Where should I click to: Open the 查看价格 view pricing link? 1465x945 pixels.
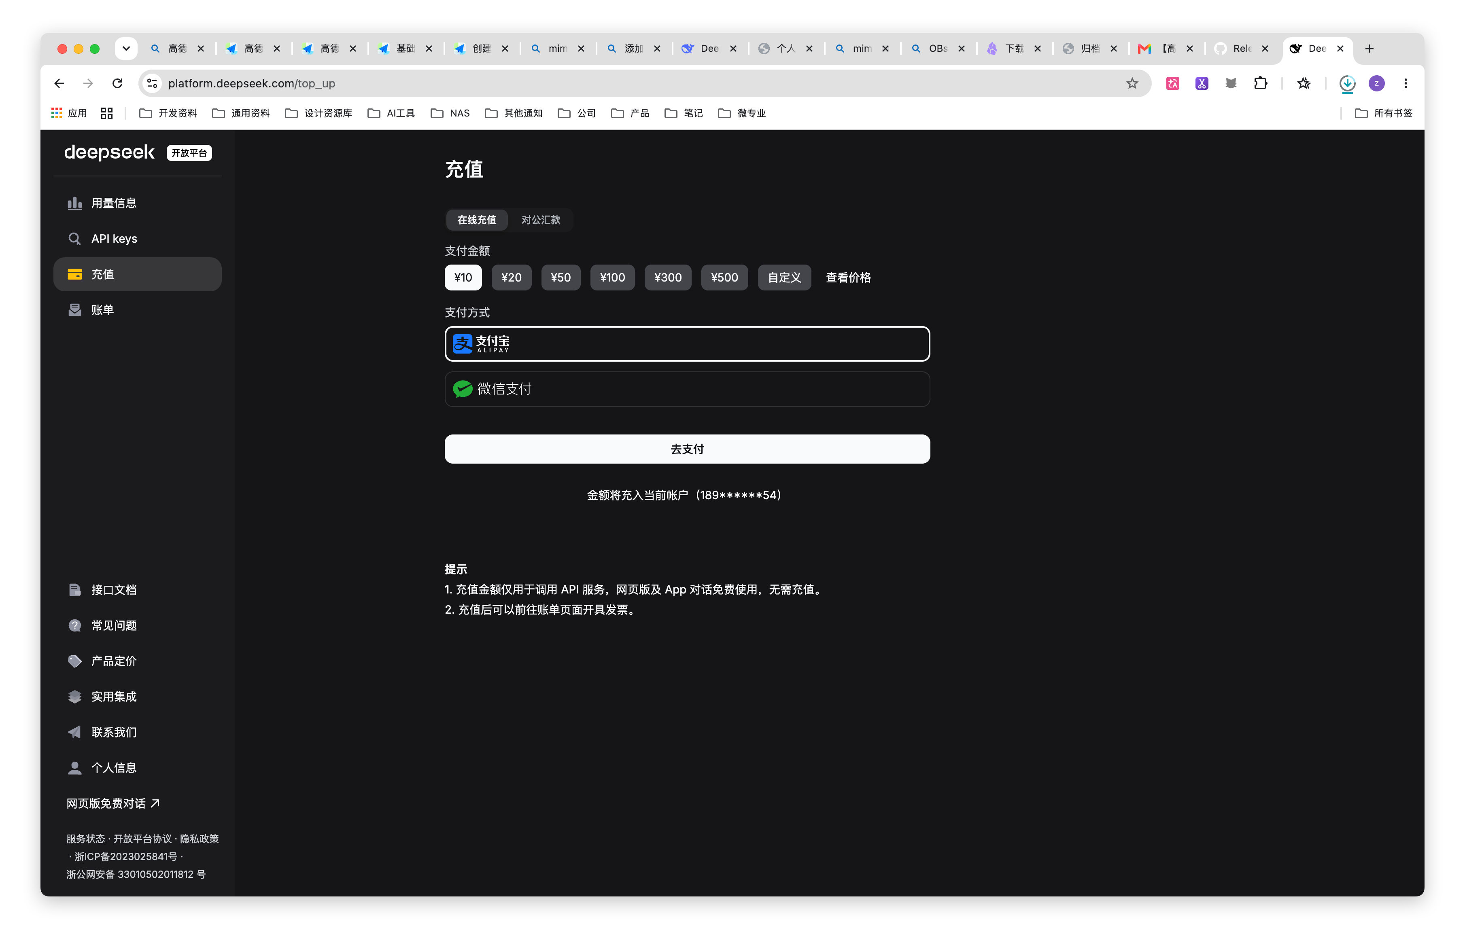pyautogui.click(x=848, y=278)
